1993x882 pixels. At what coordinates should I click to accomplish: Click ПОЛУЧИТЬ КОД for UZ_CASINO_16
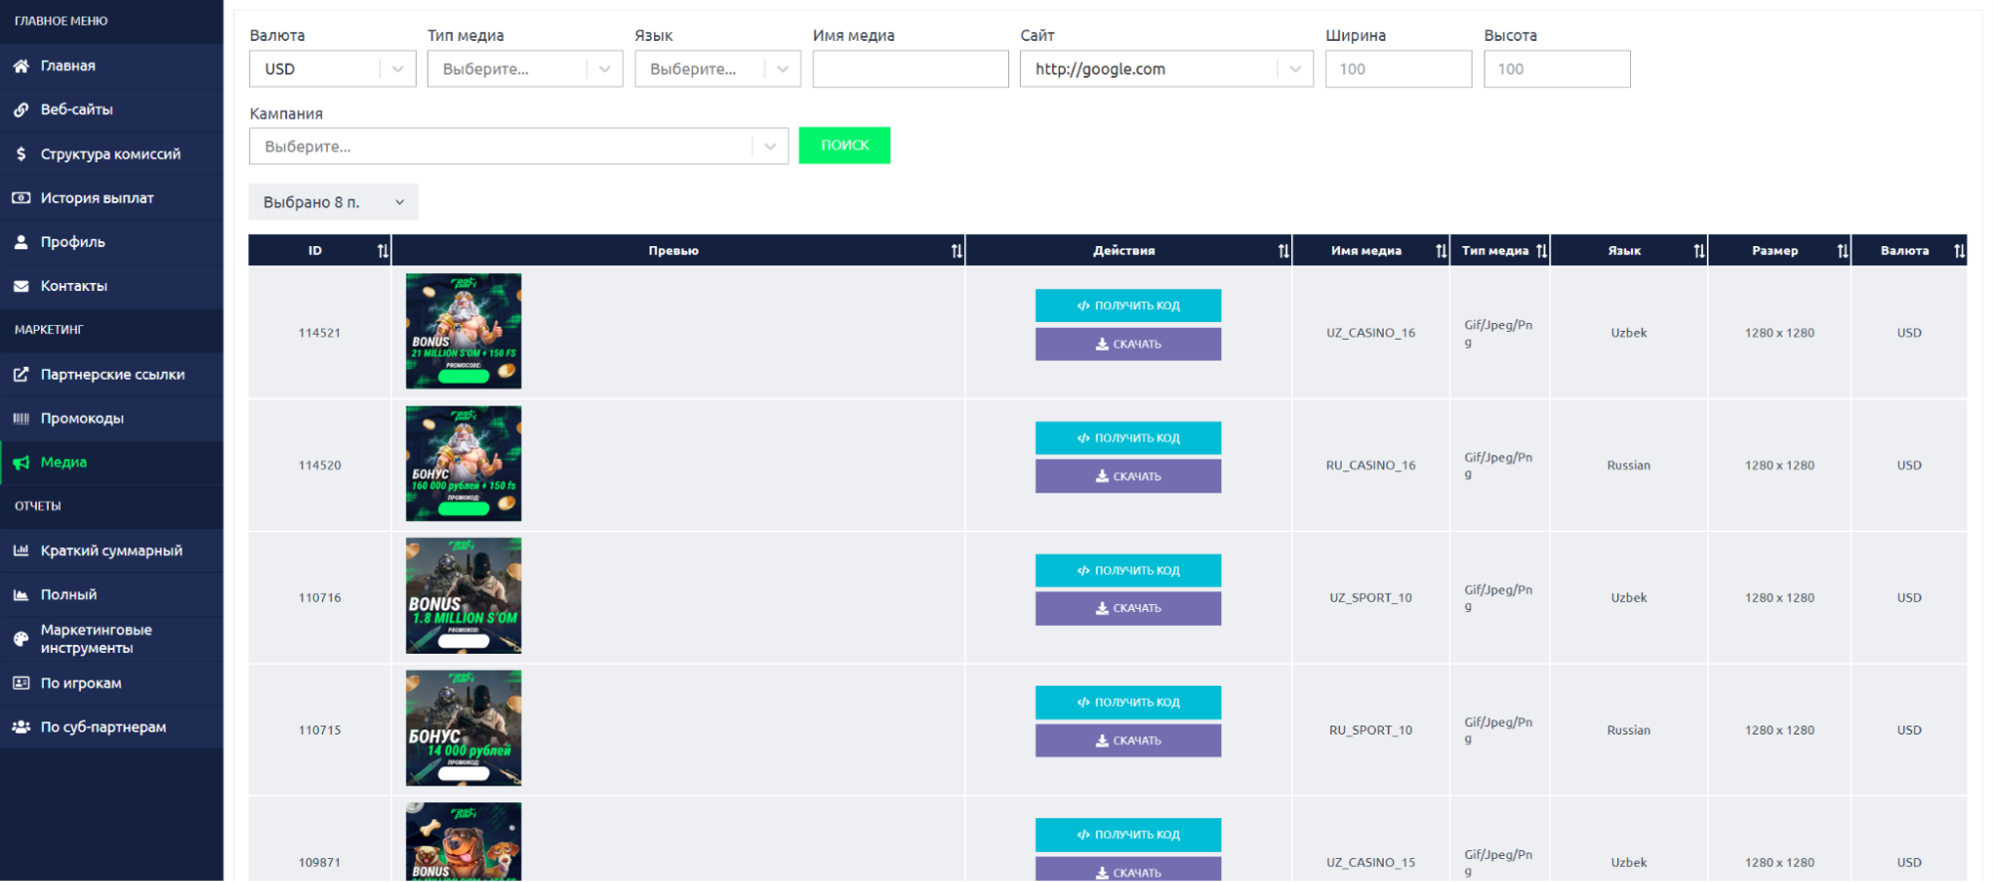1128,306
